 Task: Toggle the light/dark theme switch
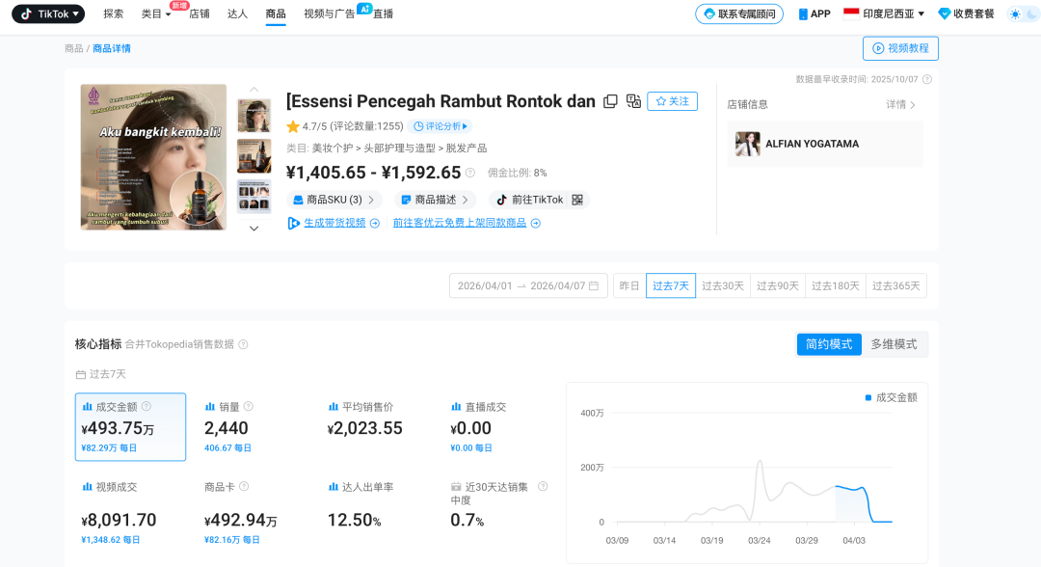(x=1021, y=13)
